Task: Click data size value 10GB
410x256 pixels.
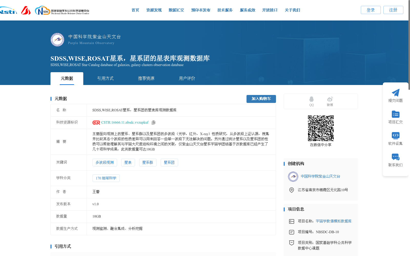Action: coord(97,216)
